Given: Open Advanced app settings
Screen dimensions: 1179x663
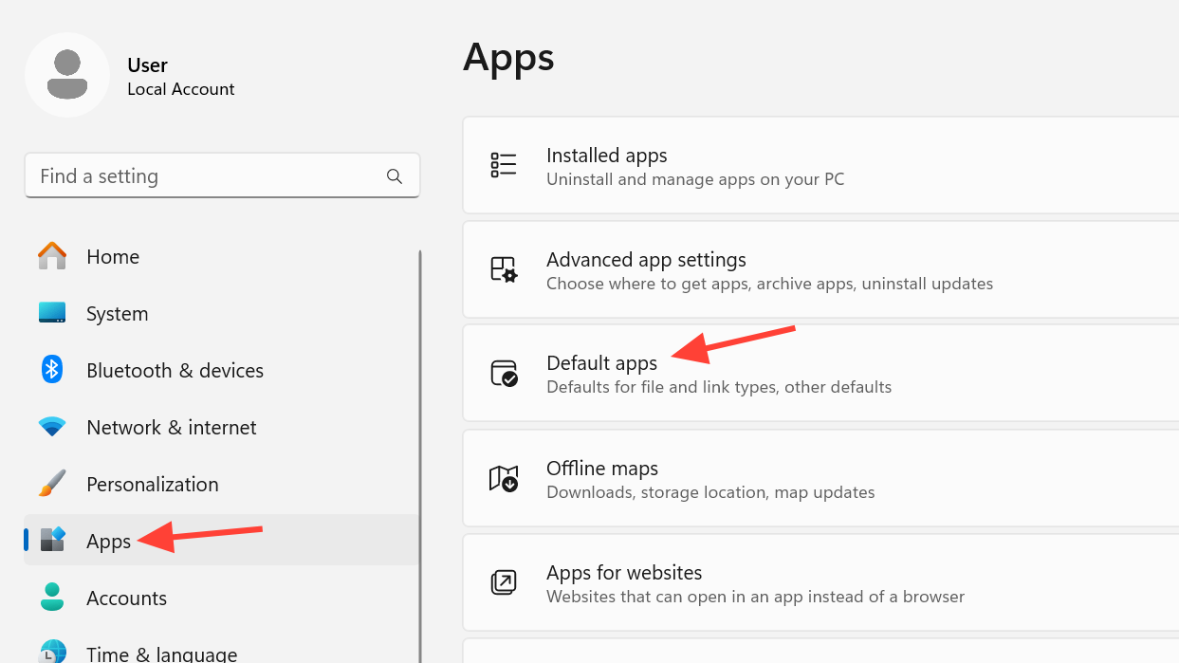Looking at the screenshot, I should 646,260.
